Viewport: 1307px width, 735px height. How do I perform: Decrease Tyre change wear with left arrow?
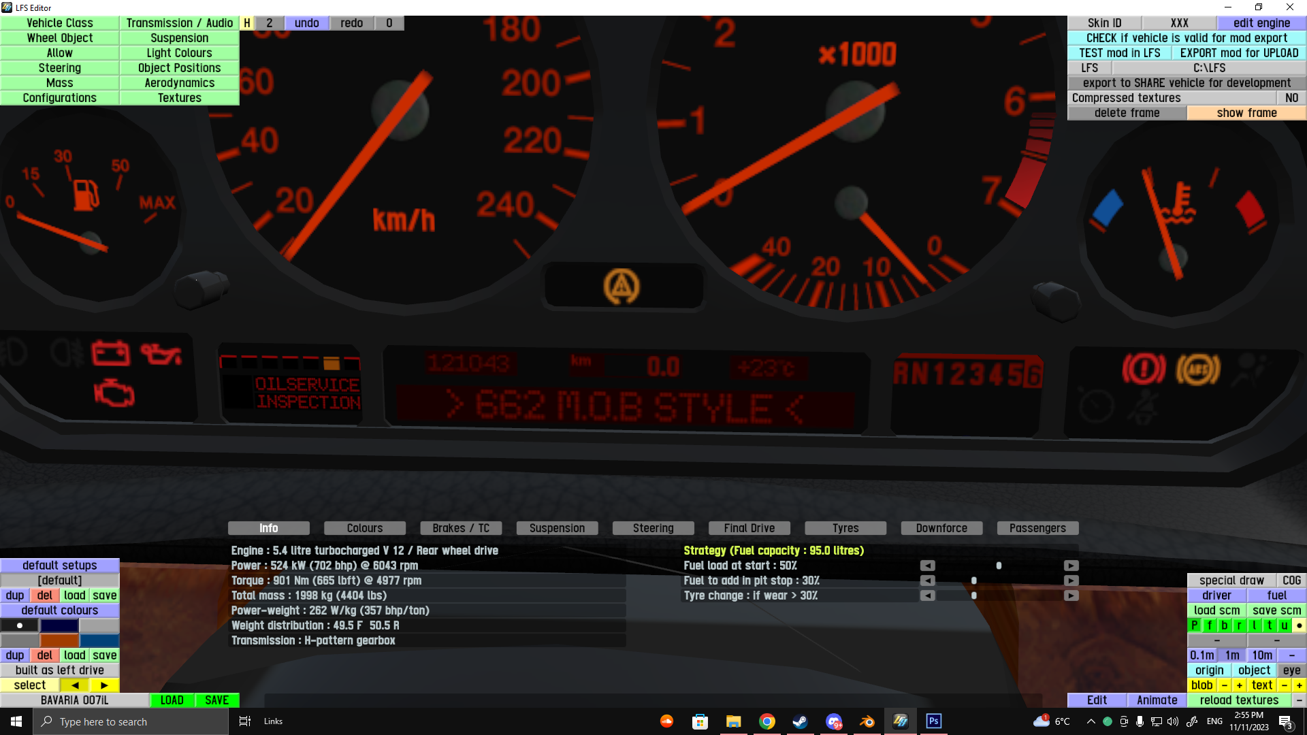point(927,595)
